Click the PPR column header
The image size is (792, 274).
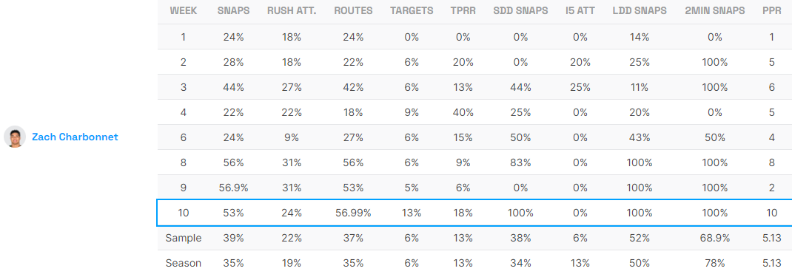coord(772,11)
